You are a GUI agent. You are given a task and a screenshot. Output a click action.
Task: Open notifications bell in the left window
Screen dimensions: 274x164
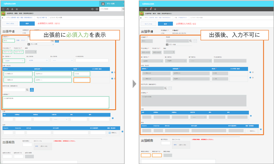[x=12, y=9]
